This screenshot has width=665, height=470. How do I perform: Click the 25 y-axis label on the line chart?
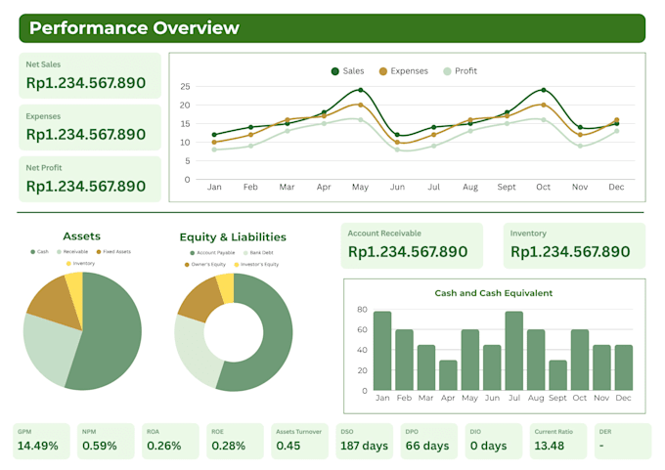[185, 86]
